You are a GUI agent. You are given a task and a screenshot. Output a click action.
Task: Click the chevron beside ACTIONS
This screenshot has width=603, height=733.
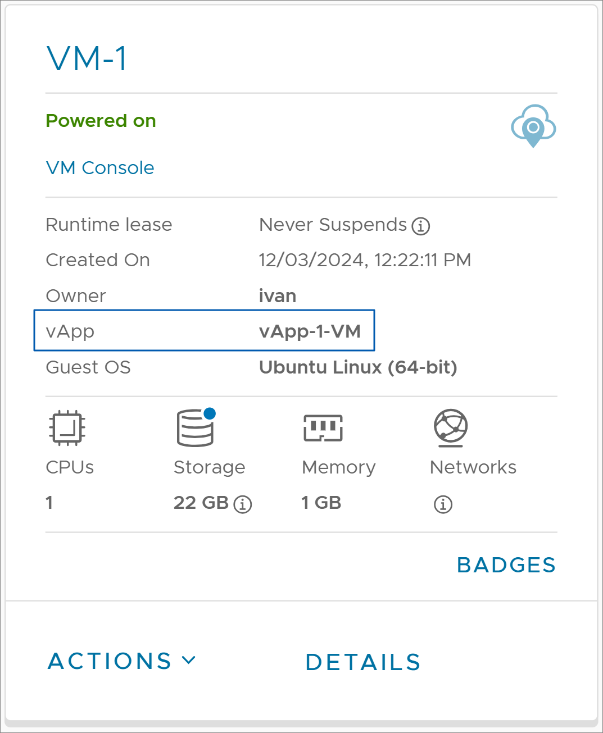pyautogui.click(x=189, y=661)
